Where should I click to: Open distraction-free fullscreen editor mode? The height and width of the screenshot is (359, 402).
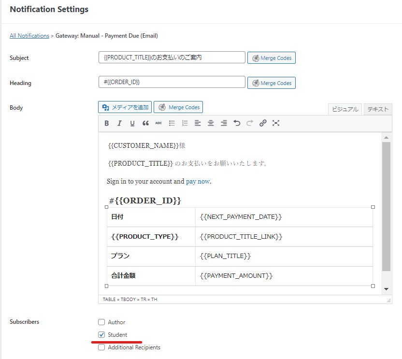point(276,123)
